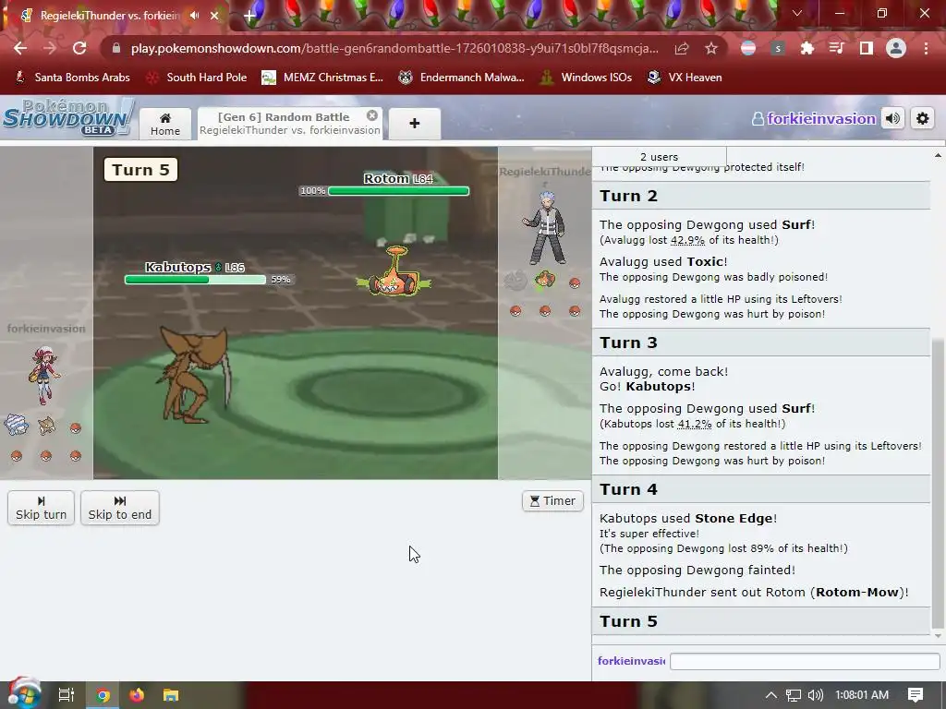This screenshot has width=946, height=709.
Task: Open Endermanch Malware bookmark
Action: click(462, 78)
